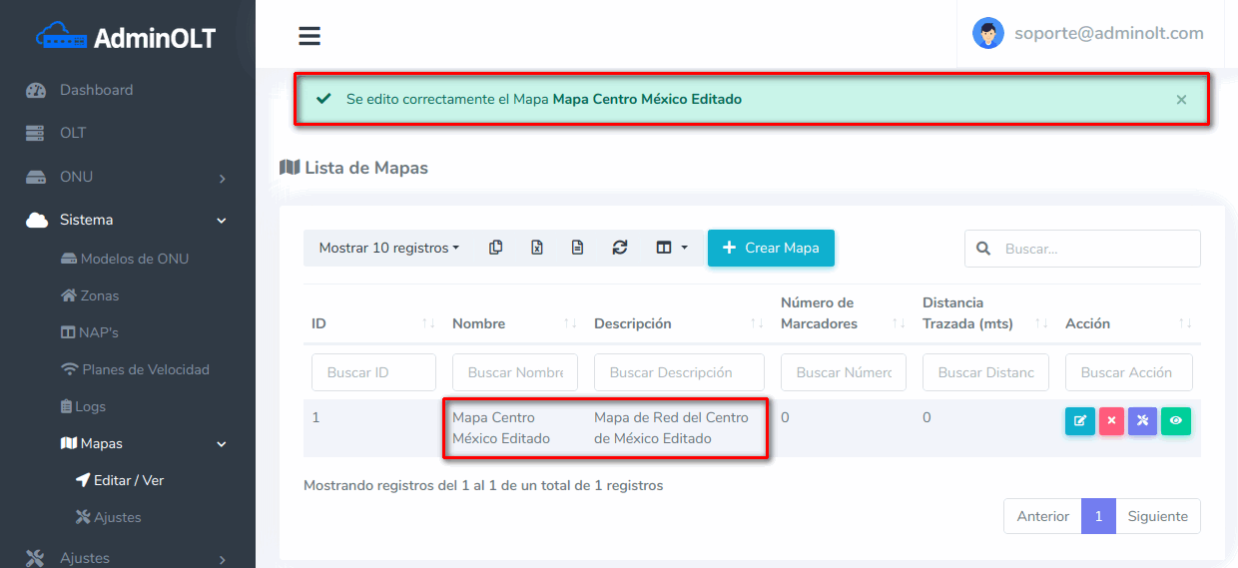1238x568 pixels.
Task: Click the Buscar search field
Action: [x=1095, y=249]
